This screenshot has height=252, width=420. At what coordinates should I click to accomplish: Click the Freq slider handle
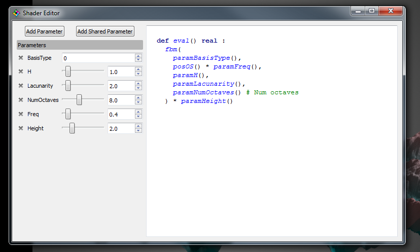coord(68,114)
